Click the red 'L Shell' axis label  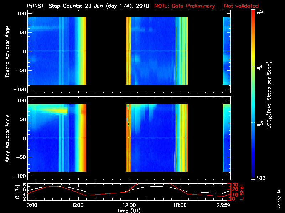click(x=242, y=192)
